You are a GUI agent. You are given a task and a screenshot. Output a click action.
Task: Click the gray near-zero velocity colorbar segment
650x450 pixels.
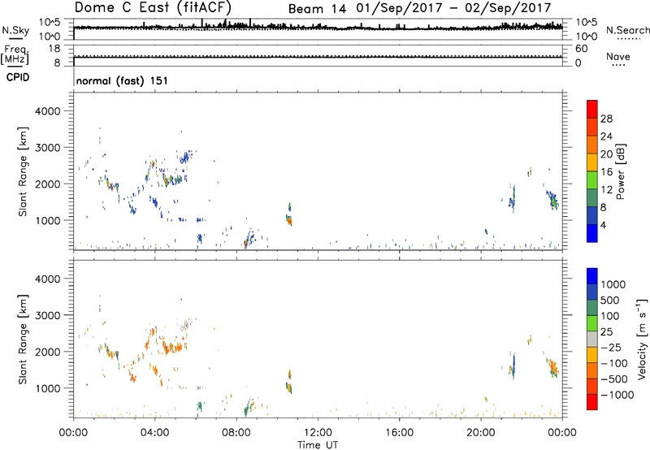tap(592, 339)
